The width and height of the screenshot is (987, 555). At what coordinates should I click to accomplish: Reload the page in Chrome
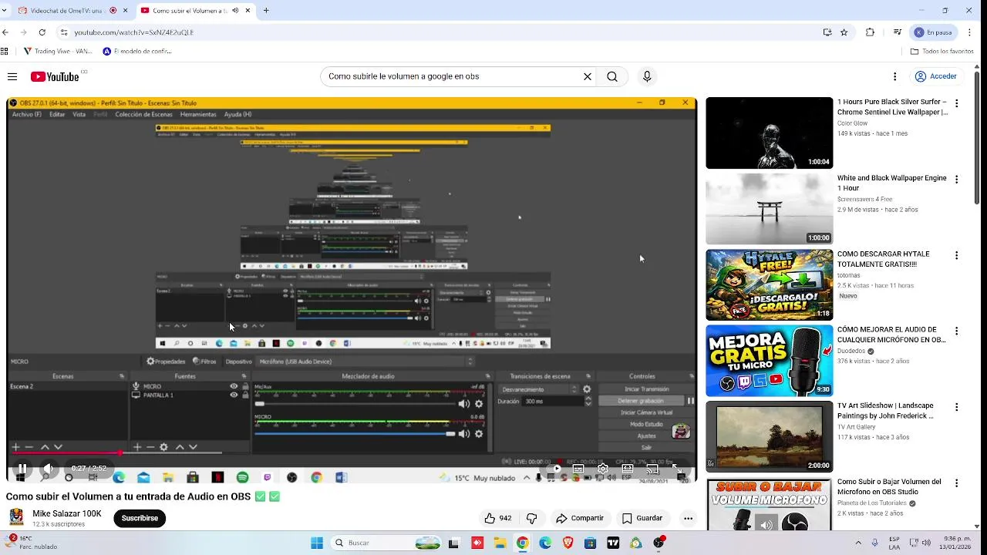tap(42, 32)
